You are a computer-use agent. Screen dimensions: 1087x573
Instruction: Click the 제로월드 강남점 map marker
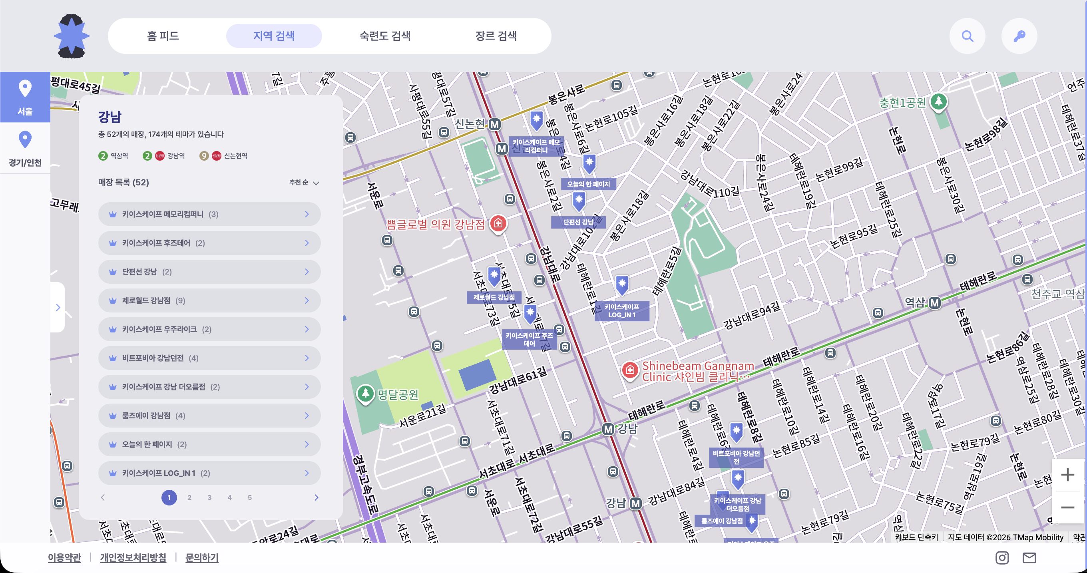pyautogui.click(x=494, y=276)
